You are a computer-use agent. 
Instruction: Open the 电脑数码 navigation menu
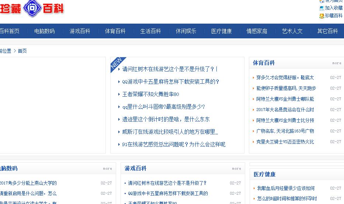[x=44, y=31]
